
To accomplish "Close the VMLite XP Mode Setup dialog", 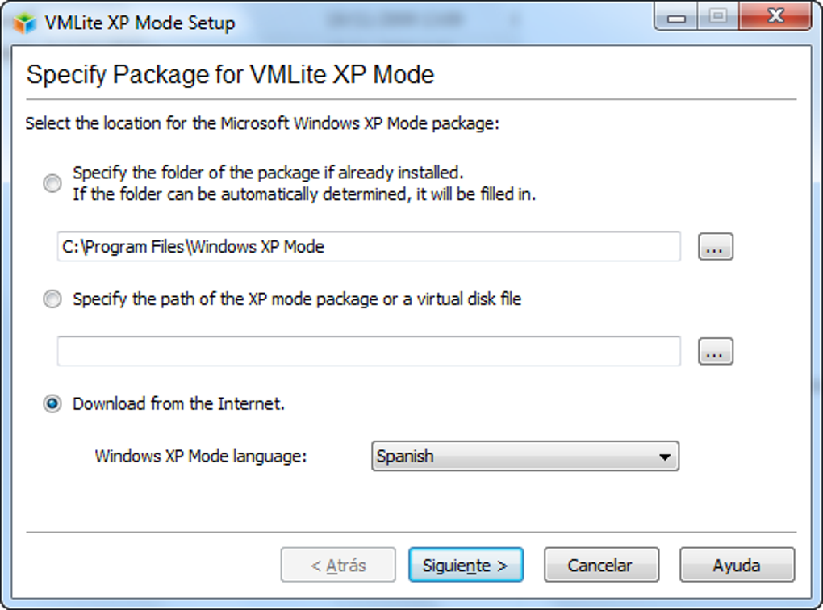I will 775,17.
